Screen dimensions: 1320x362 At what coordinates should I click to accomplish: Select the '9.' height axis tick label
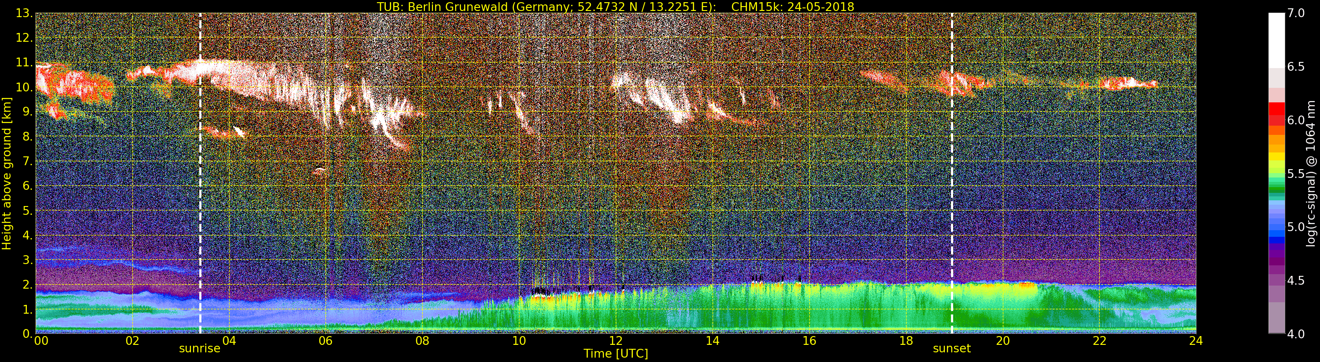pyautogui.click(x=28, y=112)
